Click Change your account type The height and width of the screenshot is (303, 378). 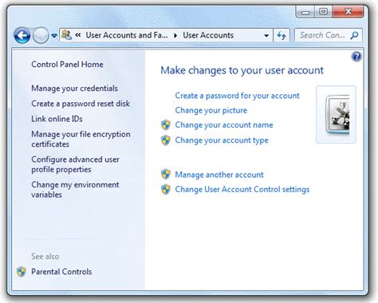coord(222,140)
